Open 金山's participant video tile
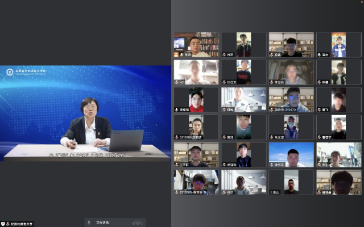Viewport: 364px width, 227px height. coord(291,182)
